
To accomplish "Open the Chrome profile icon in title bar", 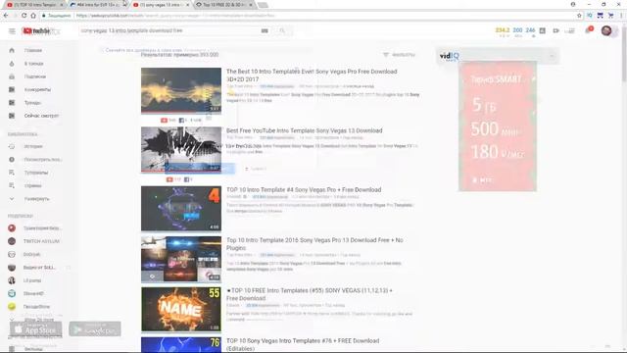I will point(573,4).
